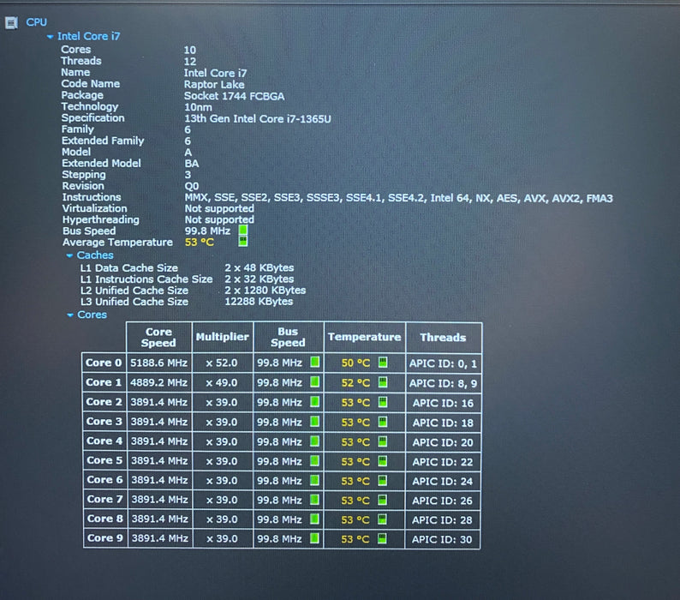Open Core 4 bus speed graph icon
This screenshot has width=680, height=600.
(315, 441)
